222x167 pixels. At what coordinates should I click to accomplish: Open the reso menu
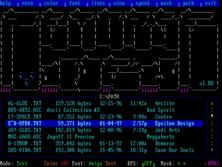coord(27,3)
